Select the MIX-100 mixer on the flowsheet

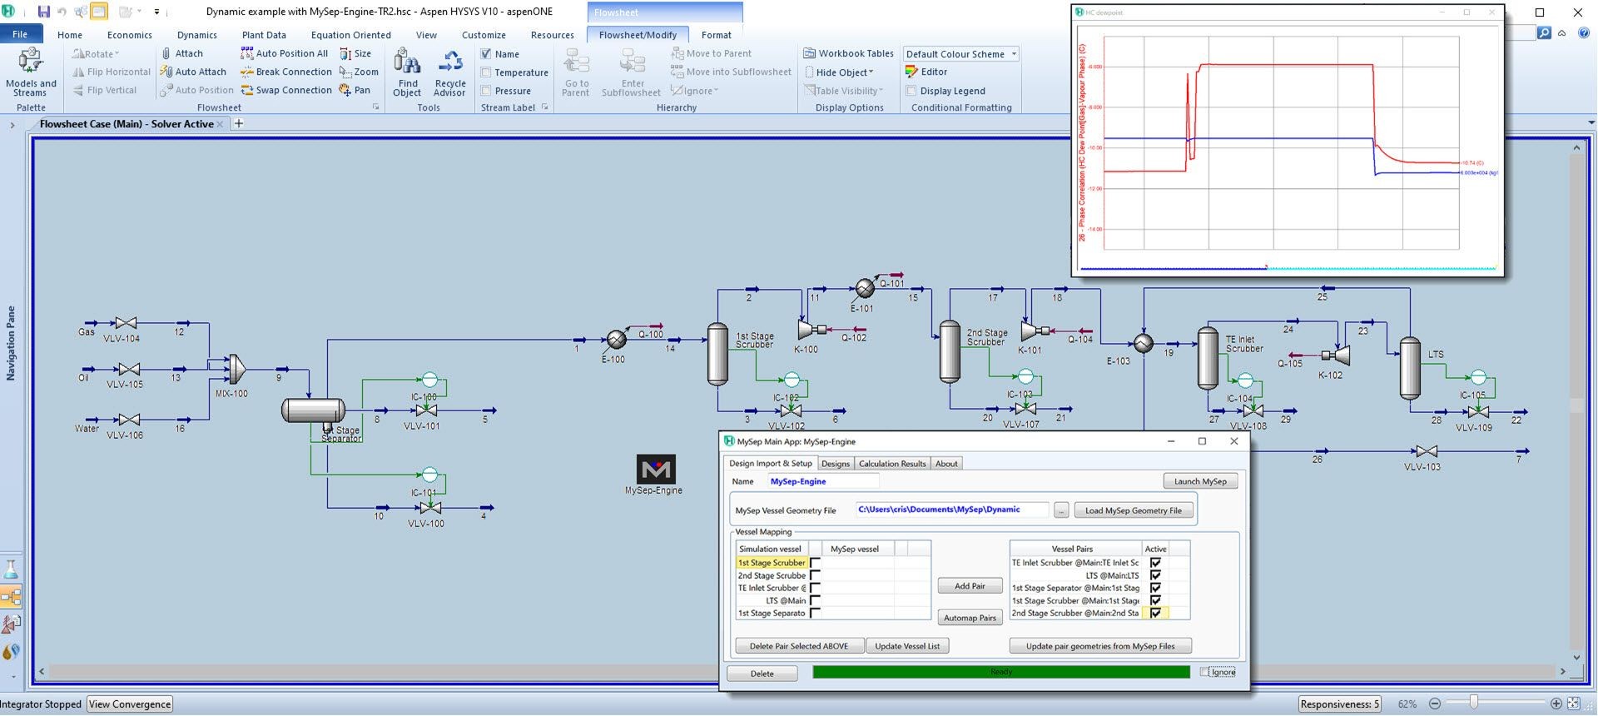[236, 369]
